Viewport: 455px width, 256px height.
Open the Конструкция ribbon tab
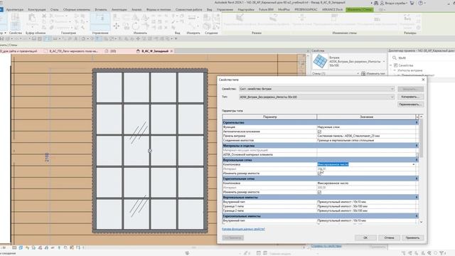click(x=36, y=9)
